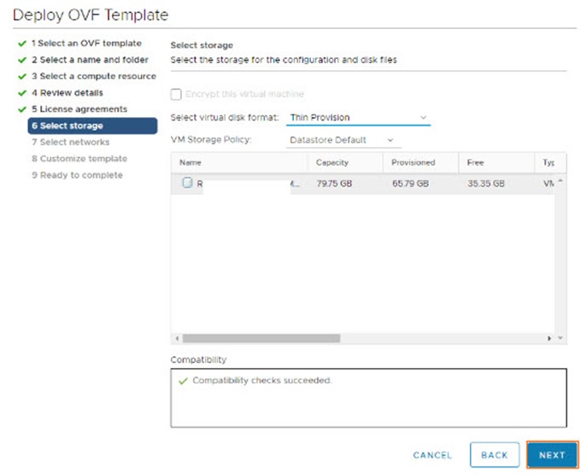Image resolution: width=580 pixels, height=475 pixels.
Task: Click the 'Compatibility checks succeeded' message
Action: (x=262, y=380)
